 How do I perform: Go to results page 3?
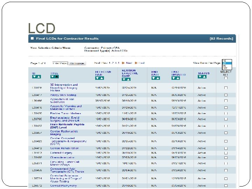[115, 63]
